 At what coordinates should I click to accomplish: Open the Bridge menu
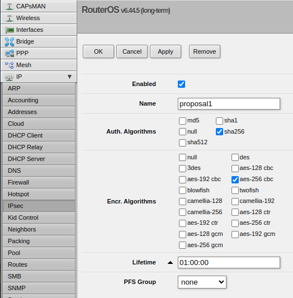[39, 41]
